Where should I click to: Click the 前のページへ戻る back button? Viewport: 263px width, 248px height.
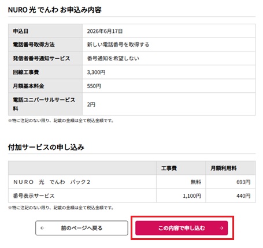point(82,228)
